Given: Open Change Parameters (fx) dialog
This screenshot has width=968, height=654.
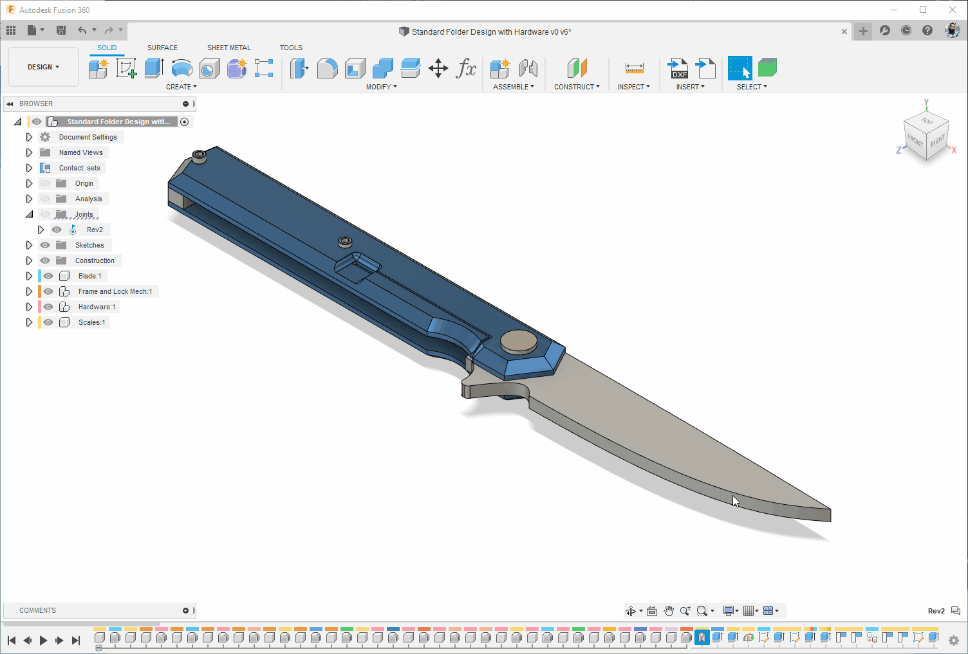Looking at the screenshot, I should (x=466, y=68).
